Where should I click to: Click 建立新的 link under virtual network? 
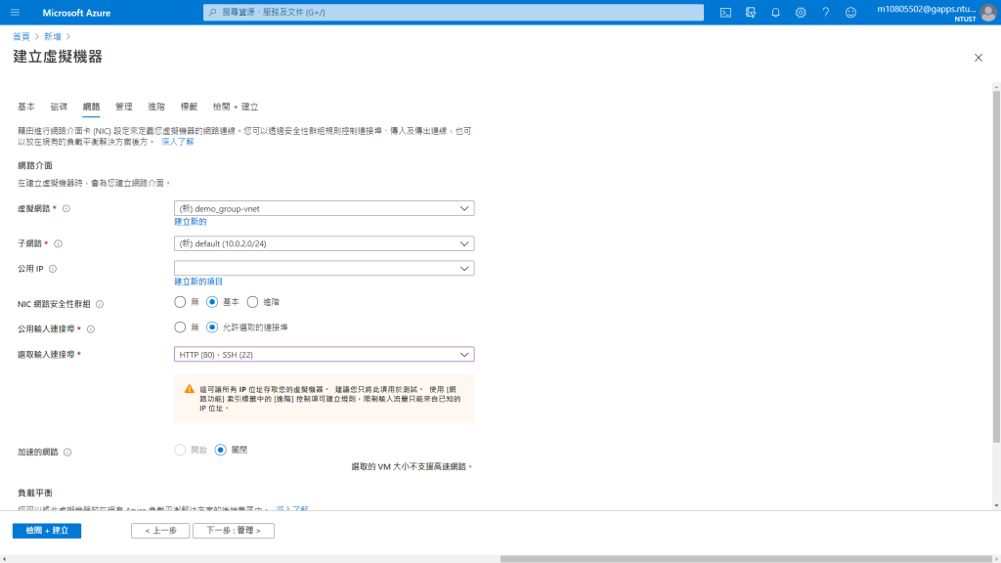point(191,222)
